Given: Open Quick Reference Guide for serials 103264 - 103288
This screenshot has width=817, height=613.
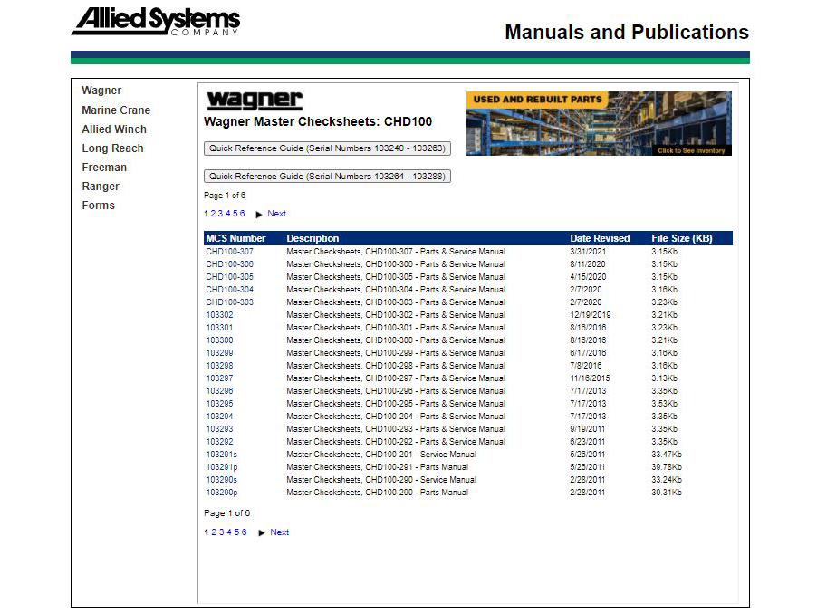Looking at the screenshot, I should click(327, 177).
